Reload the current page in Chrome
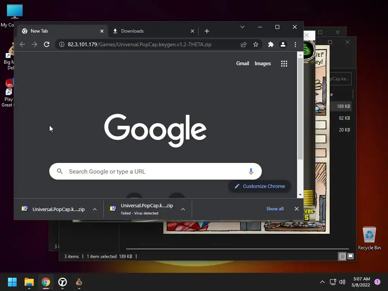Image resolution: width=388 pixels, height=291 pixels. (47, 44)
